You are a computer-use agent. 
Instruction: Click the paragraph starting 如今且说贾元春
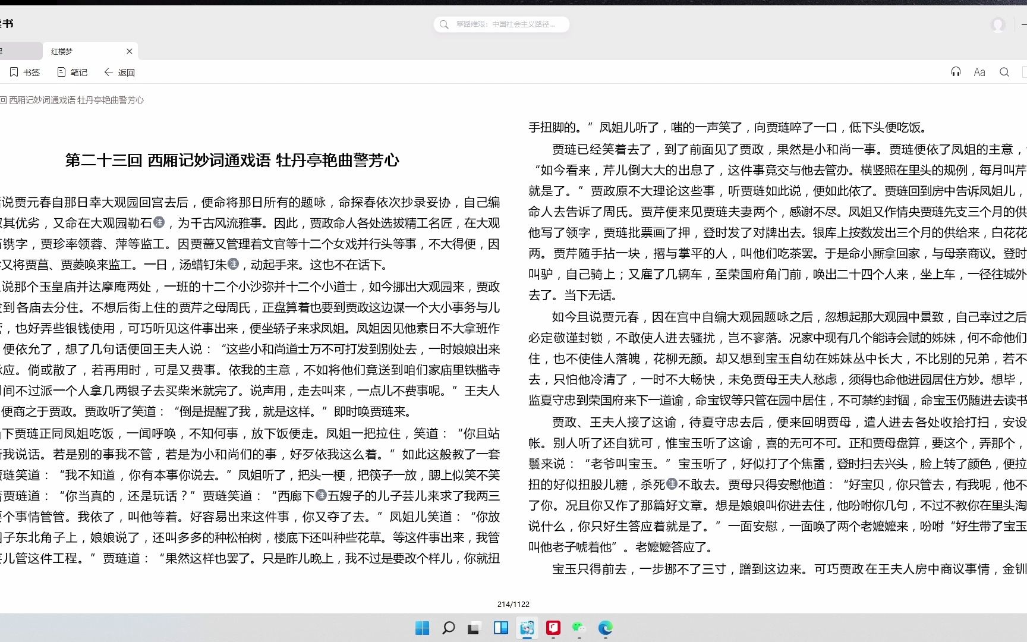[x=777, y=358]
